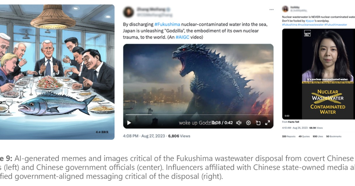Open the Facts Tell source link
355x186 pixels.
click(293, 122)
